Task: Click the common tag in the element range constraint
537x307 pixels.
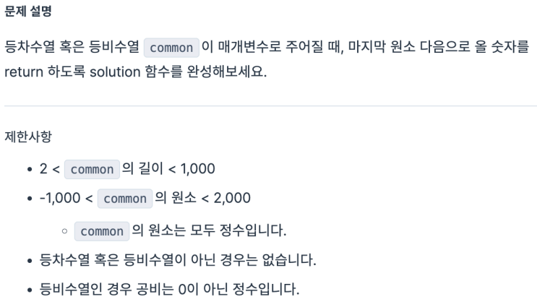Action: (x=124, y=199)
